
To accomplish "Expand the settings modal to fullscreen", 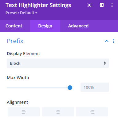I will coord(89,5).
